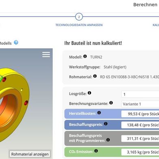Screen dimensions: 159x159
Task: Open the 3D viewer hamburger menu
Action: (x=46, y=55)
